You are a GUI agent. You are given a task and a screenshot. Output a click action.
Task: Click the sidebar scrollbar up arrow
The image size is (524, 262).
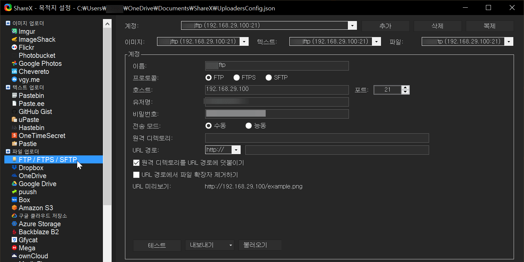coord(107,24)
